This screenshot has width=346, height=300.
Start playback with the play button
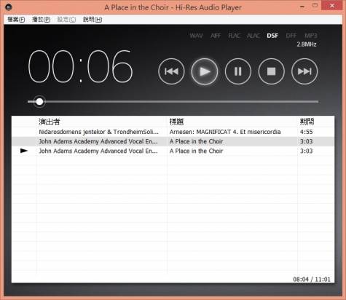click(x=205, y=71)
